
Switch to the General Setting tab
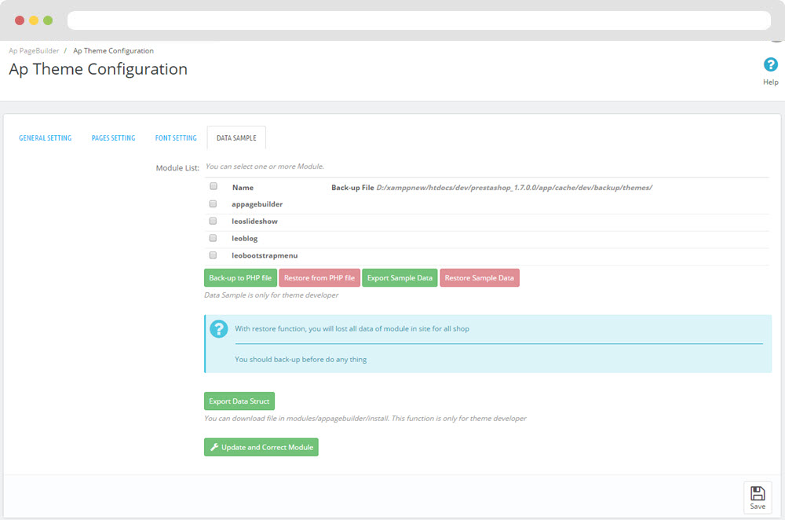(46, 138)
